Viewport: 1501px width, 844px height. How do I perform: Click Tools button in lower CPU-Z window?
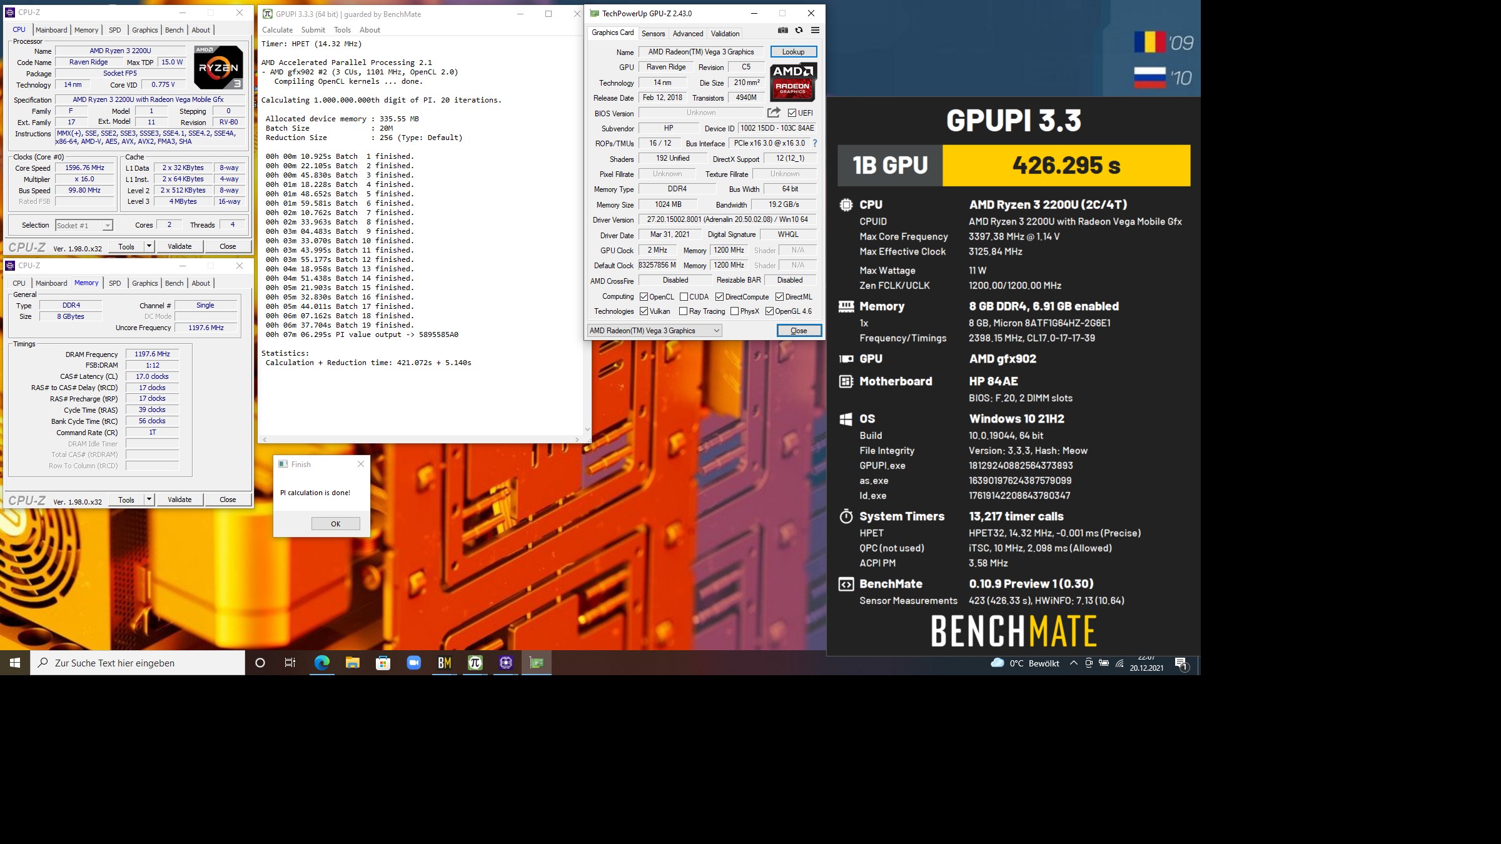tap(126, 500)
